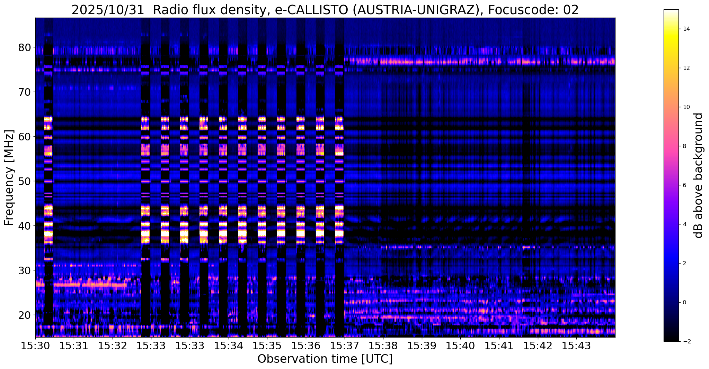Select the 'Observation time [UTC]' x-axis label
709x369 pixels.
[325, 359]
